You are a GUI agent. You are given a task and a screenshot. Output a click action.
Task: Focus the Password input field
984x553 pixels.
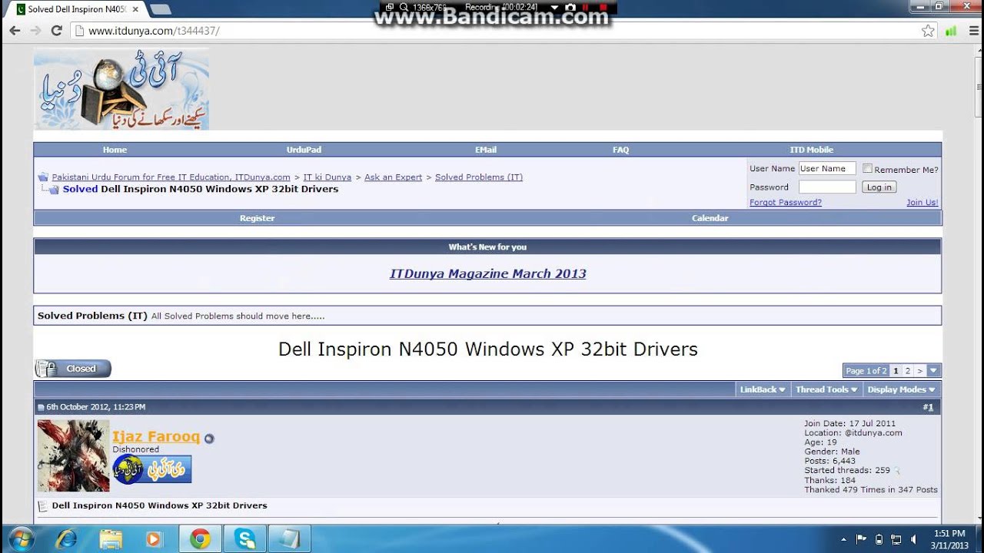(827, 187)
